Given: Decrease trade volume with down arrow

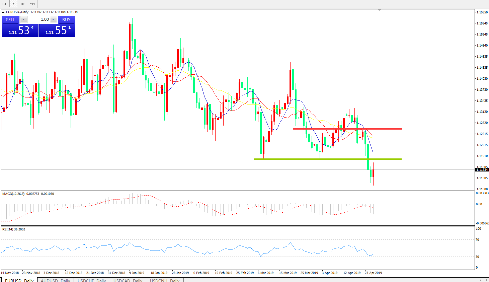Looking at the screenshot, I should 24,19.
